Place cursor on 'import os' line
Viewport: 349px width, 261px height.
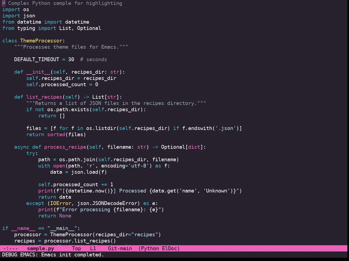pos(16,10)
